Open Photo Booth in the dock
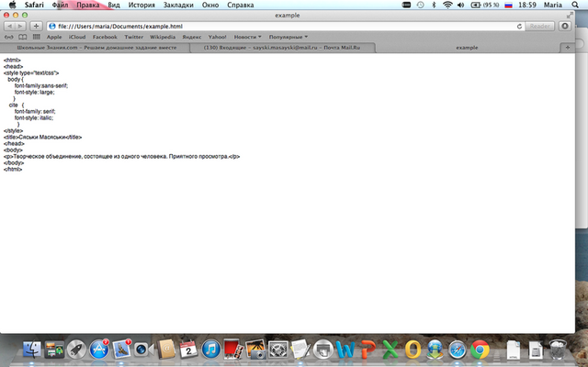 point(232,350)
